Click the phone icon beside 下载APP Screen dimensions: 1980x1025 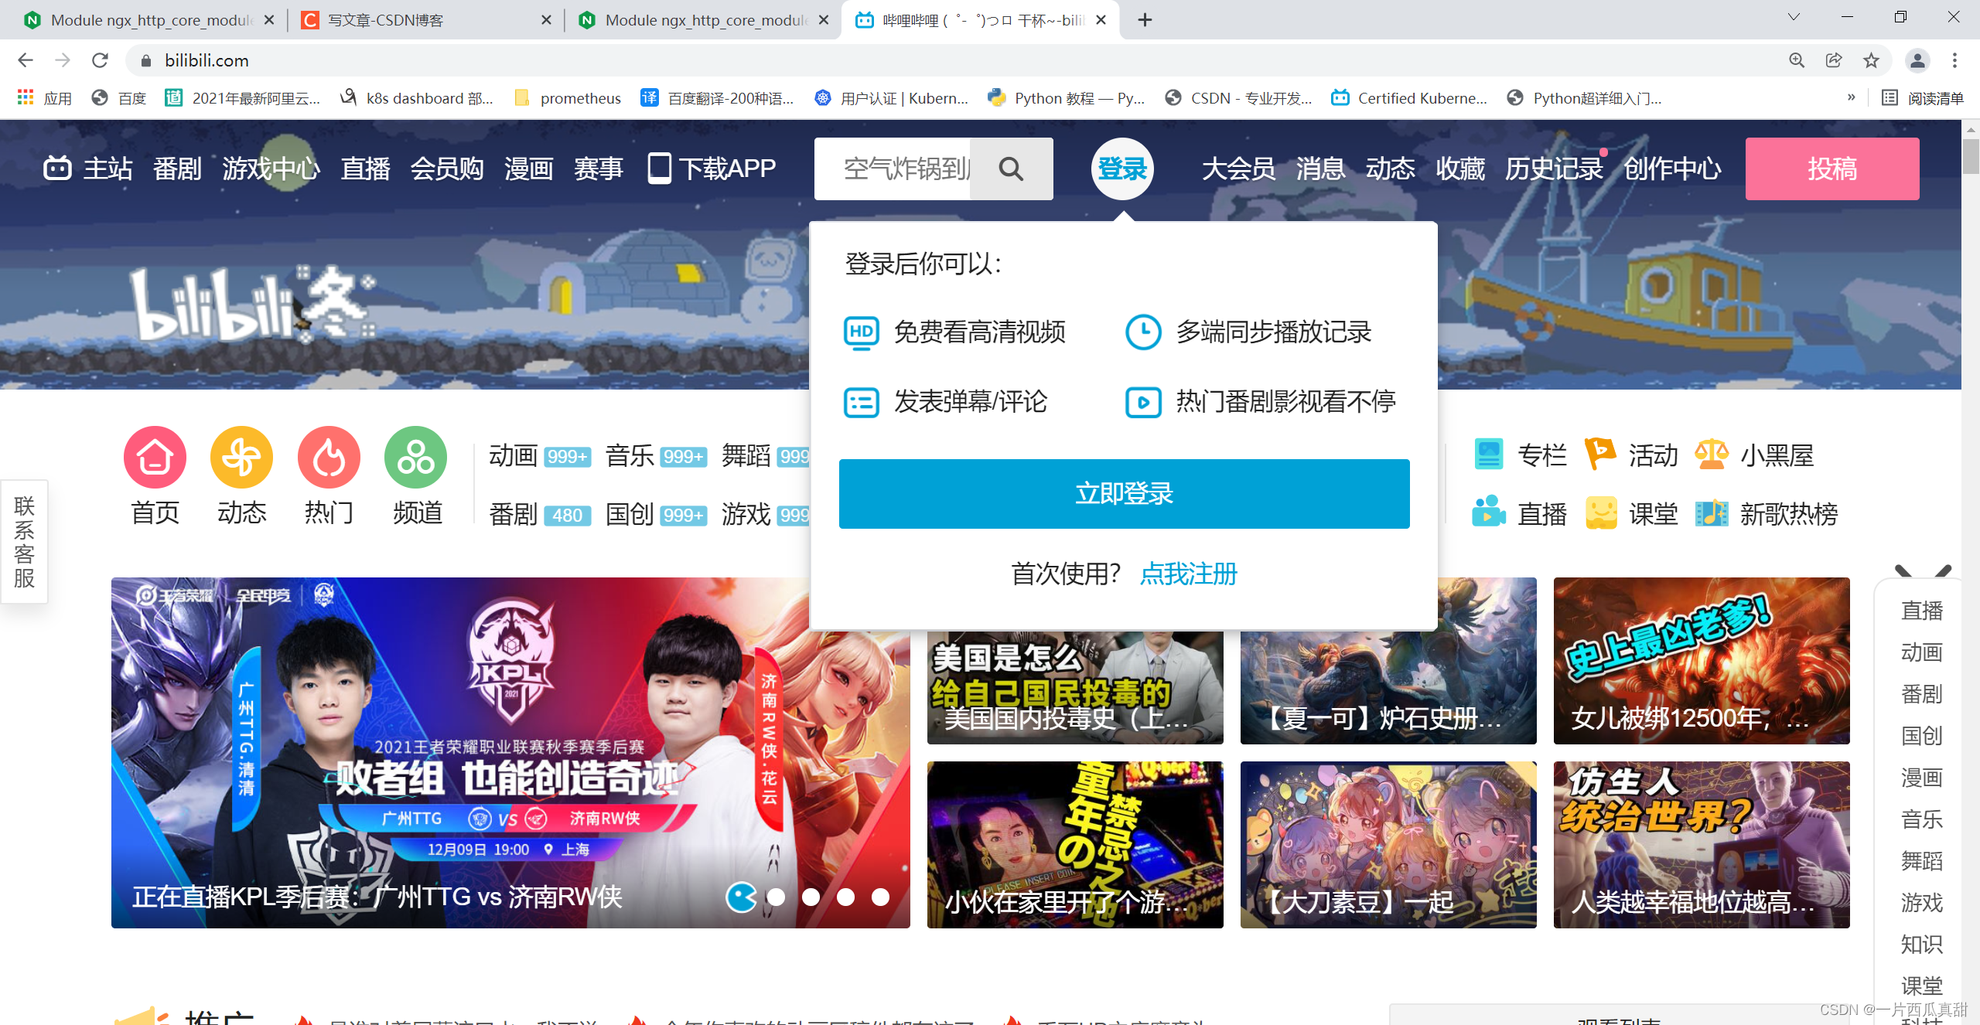pos(659,168)
